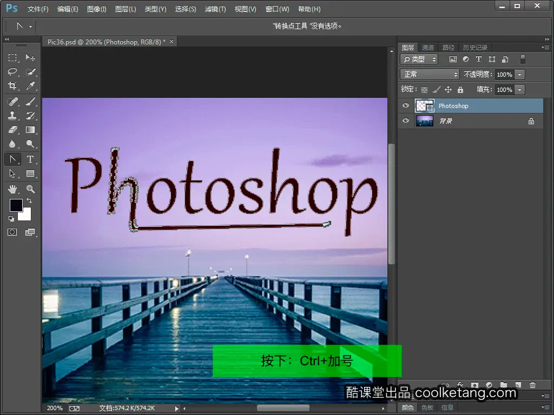Click the foreground color swatch
Image resolution: width=554 pixels, height=415 pixels.
pyautogui.click(x=16, y=205)
